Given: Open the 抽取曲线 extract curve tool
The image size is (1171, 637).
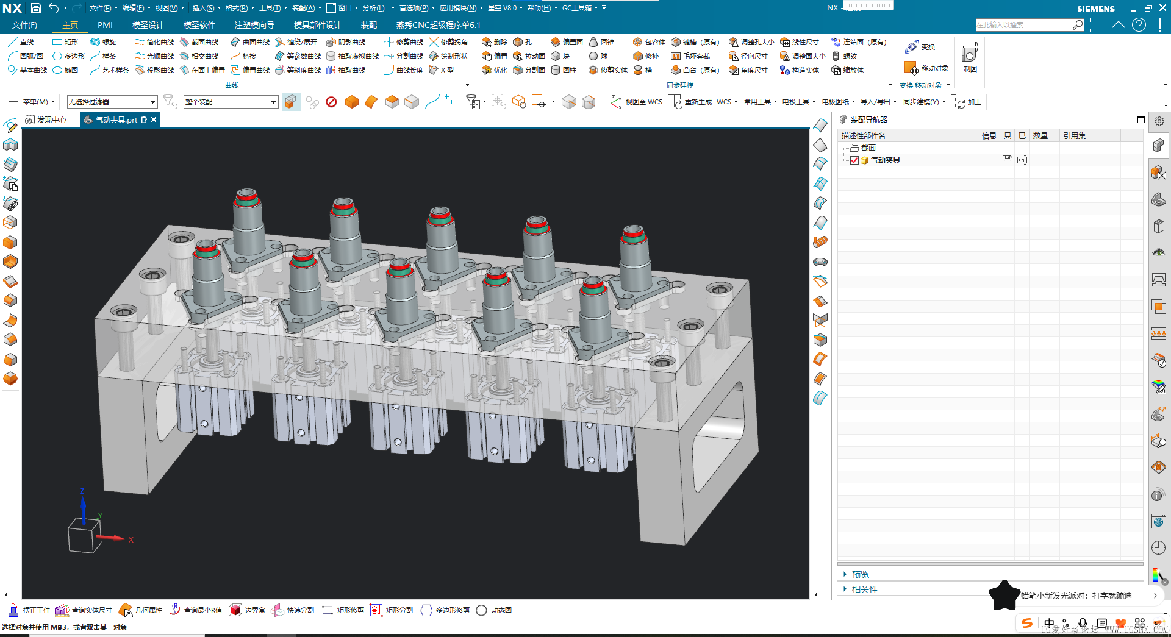Looking at the screenshot, I should [x=346, y=70].
